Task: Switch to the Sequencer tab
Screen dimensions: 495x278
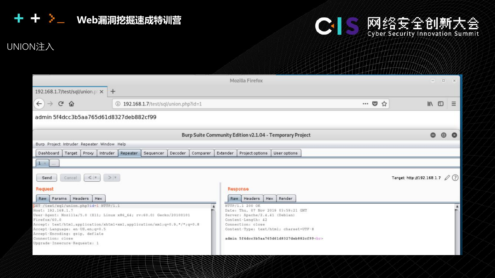Action: (x=154, y=153)
